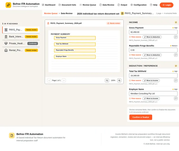This screenshot has width=179, height=151.
Task: Select the Total Tax Withheld highlight in document
Action: click(x=75, y=44)
